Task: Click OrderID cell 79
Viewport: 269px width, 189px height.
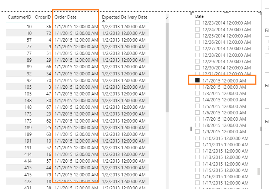Action: point(49,175)
